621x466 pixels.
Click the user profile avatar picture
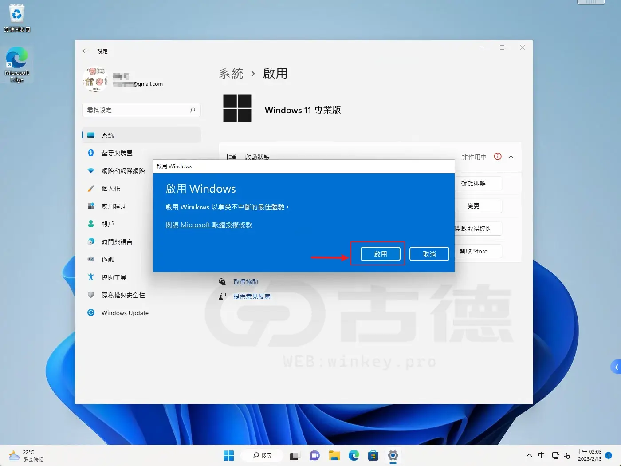95,79
